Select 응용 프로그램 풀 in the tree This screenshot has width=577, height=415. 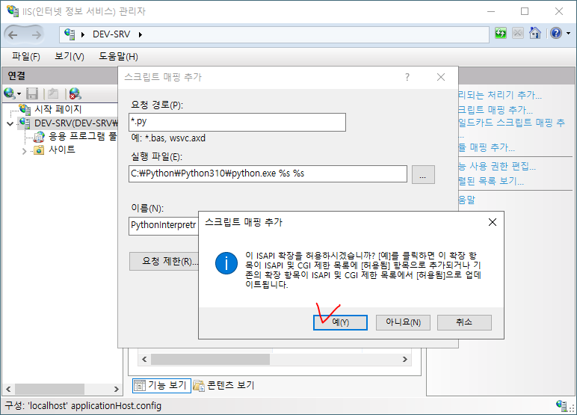82,136
